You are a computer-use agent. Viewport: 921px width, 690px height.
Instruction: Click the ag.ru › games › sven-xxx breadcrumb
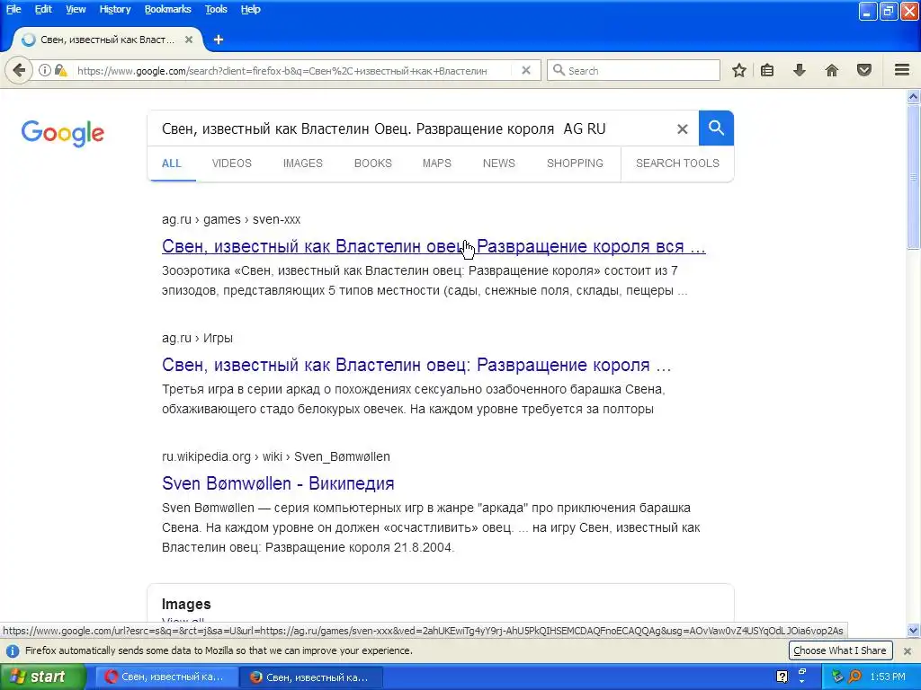[x=231, y=219]
